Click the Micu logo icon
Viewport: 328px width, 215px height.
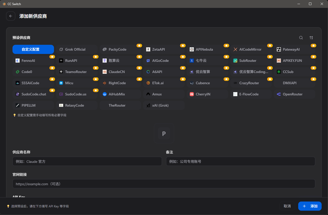(x=61, y=83)
